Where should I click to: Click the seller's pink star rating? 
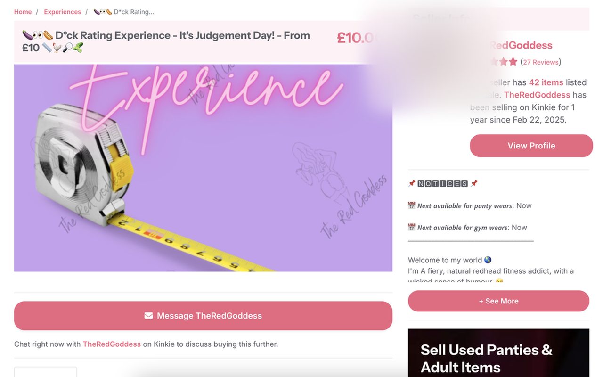[x=503, y=62]
